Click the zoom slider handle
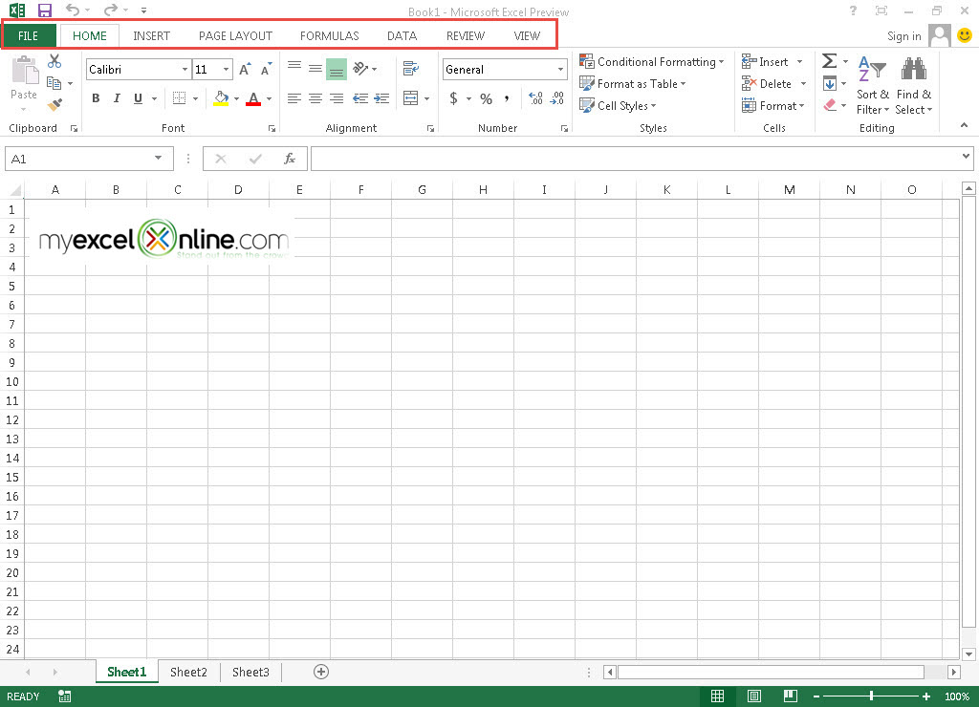 tap(871, 696)
